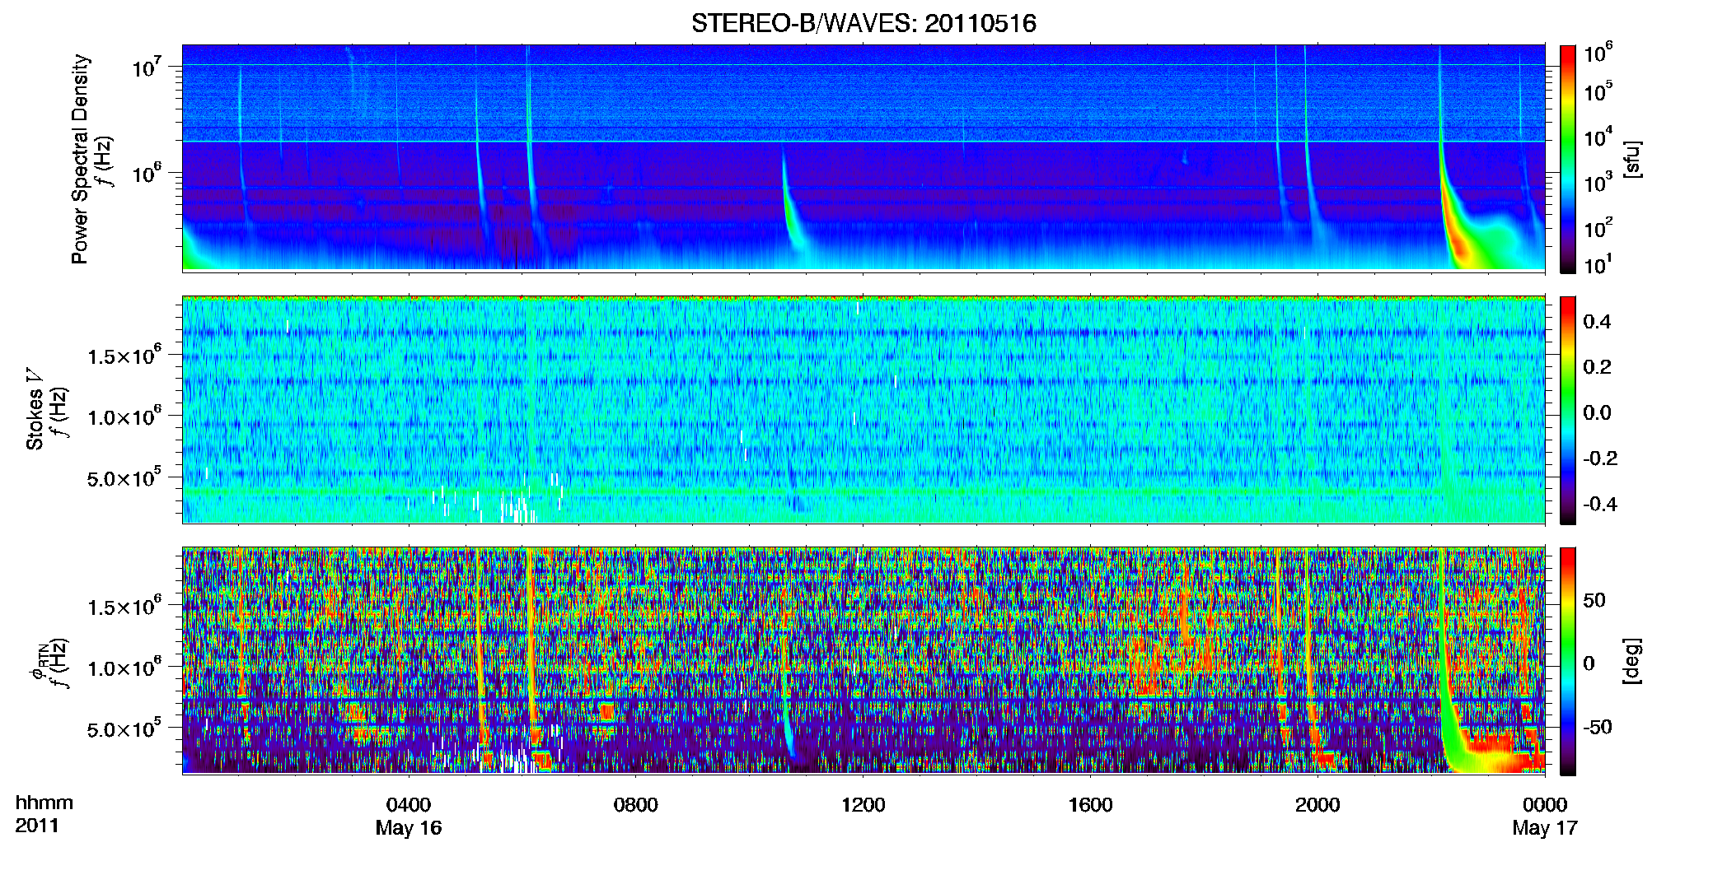
Task: Click the [sfu] unit label
Action: 1632,159
